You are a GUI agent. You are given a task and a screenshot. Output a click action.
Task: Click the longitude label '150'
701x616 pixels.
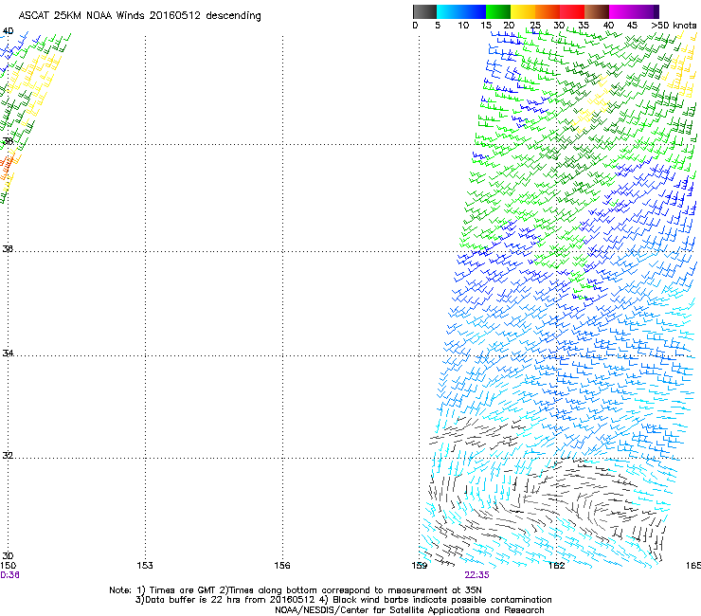[x=8, y=566]
